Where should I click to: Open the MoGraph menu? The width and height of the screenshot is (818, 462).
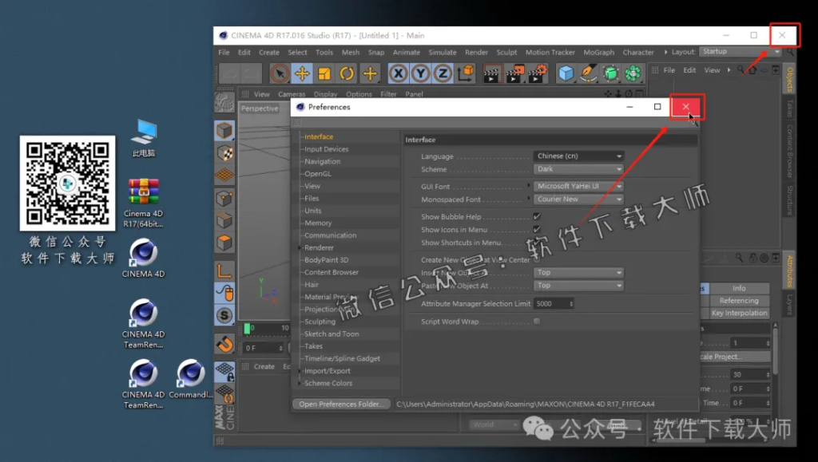click(598, 52)
